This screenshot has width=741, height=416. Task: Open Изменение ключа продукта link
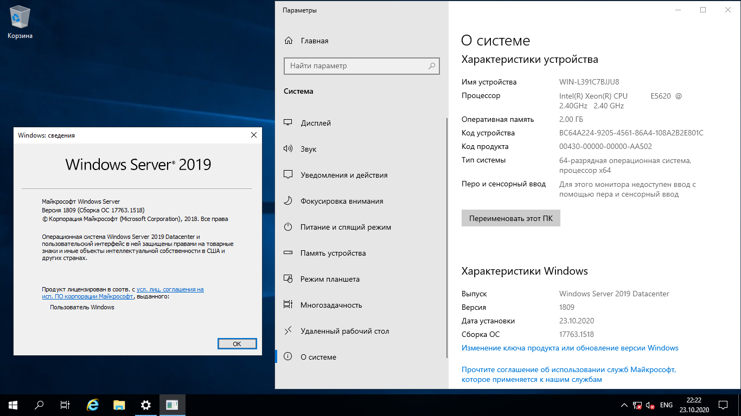[x=570, y=348]
